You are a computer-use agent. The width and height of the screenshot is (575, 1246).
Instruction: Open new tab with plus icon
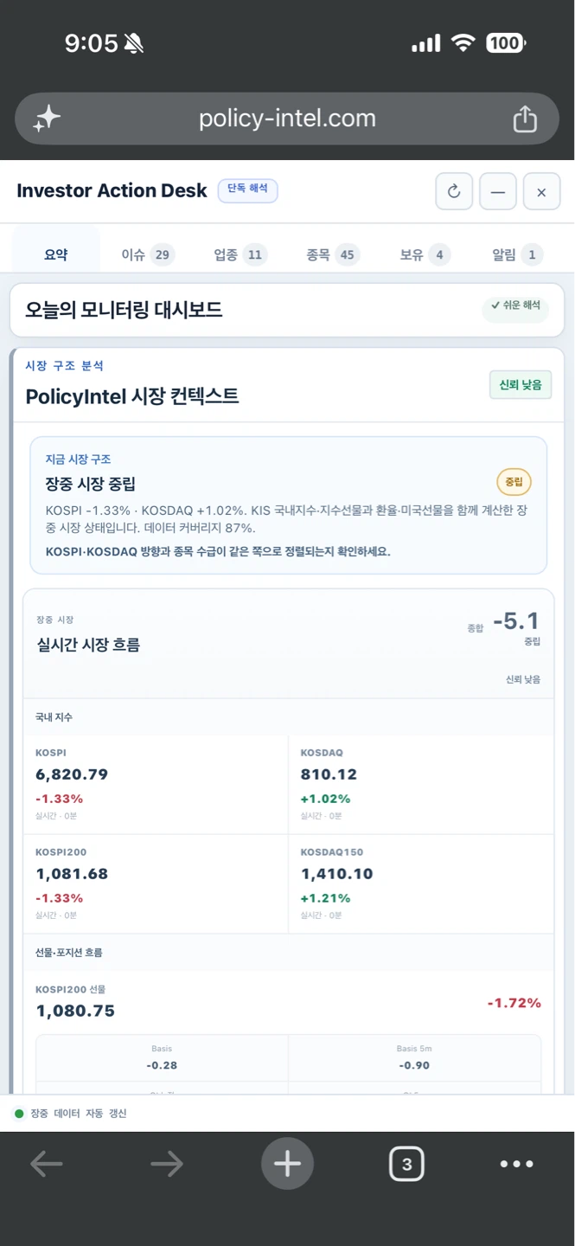pyautogui.click(x=287, y=1164)
